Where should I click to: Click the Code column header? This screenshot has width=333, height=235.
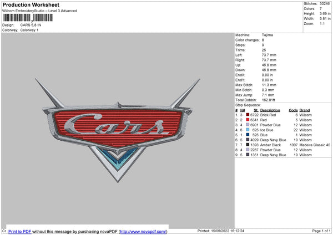pos(293,109)
